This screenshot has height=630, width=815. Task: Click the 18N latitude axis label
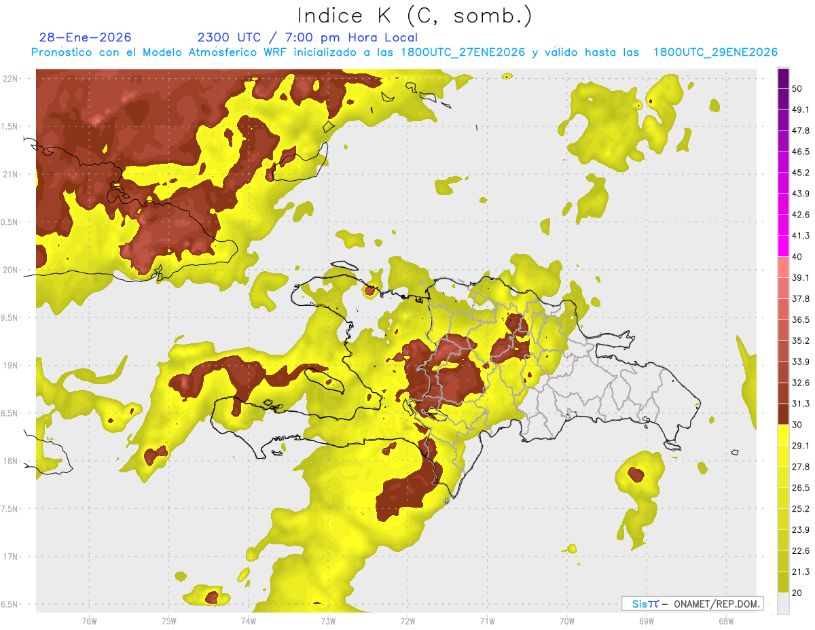[10, 461]
